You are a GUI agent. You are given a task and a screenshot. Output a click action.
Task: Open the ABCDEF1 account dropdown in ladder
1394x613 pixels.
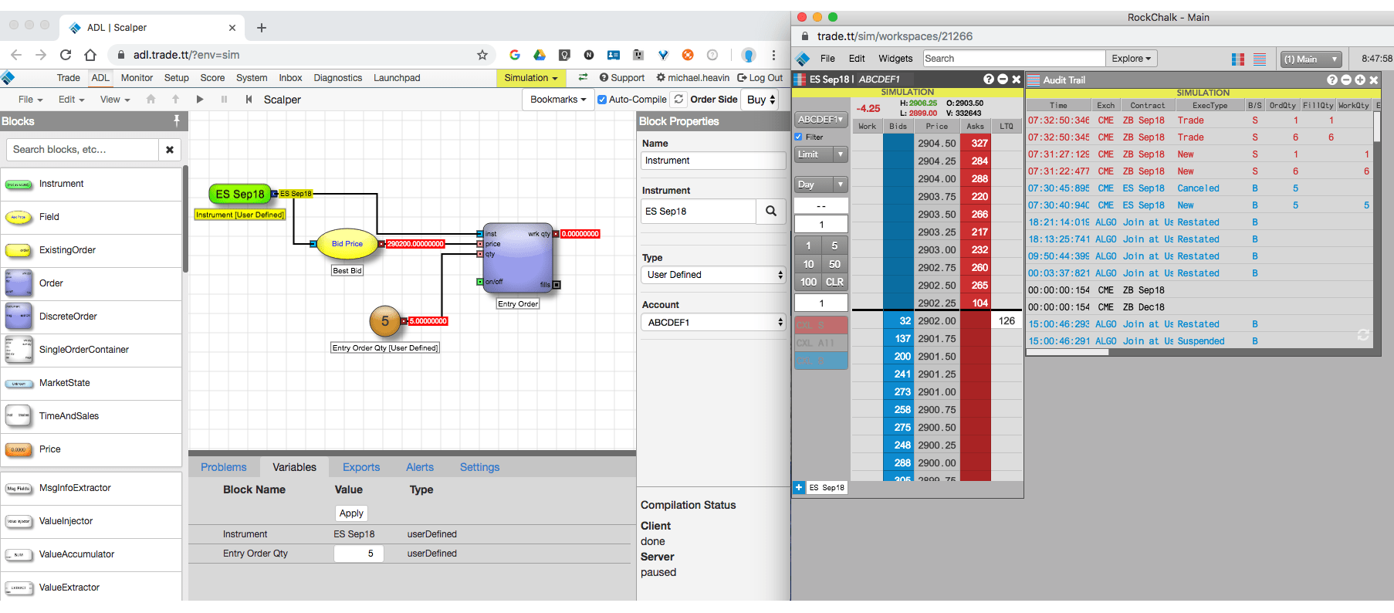click(821, 120)
